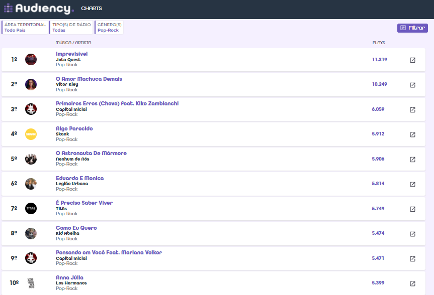Screen dimensions: 434x295
Task: Click the black Titãs avatar
Action: pos(31,209)
